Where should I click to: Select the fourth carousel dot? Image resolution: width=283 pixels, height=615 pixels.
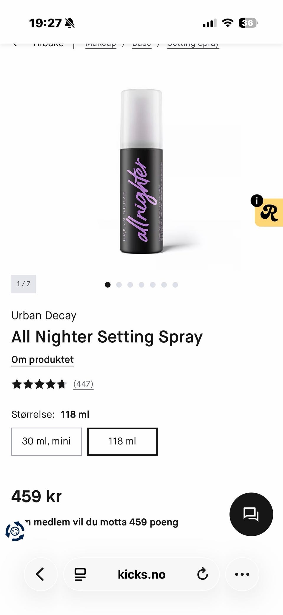(141, 285)
